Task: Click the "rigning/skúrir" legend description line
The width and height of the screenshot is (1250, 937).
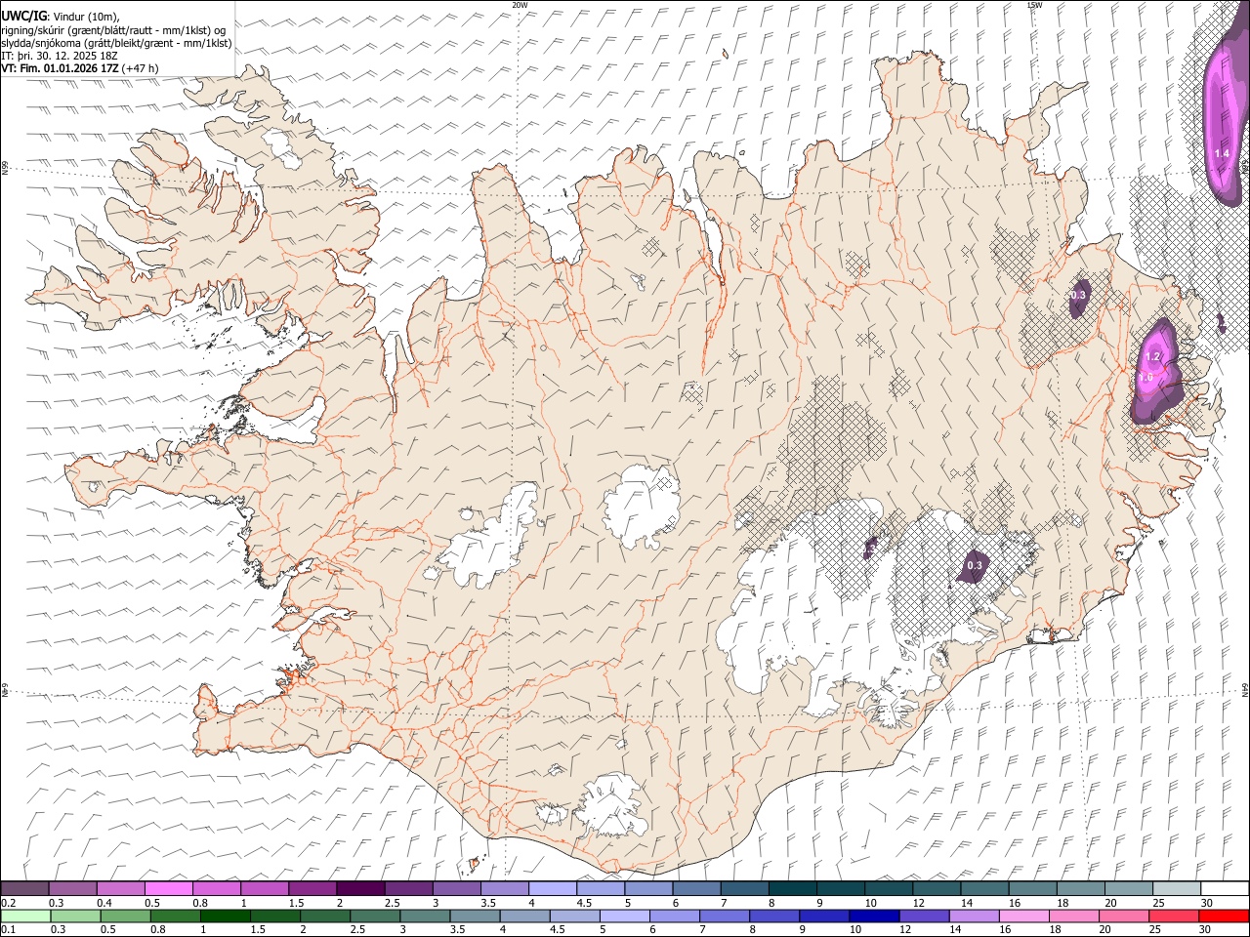Action: [113, 30]
